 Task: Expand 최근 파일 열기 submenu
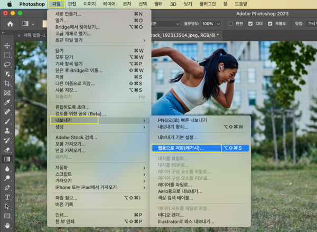click(x=100, y=41)
